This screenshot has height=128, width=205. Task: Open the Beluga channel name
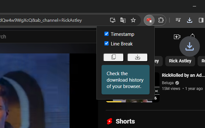click(168, 83)
